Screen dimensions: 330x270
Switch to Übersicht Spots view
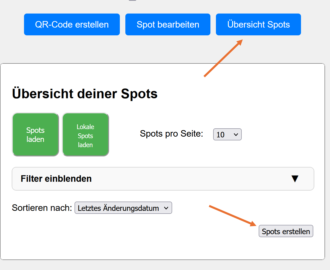click(x=258, y=25)
